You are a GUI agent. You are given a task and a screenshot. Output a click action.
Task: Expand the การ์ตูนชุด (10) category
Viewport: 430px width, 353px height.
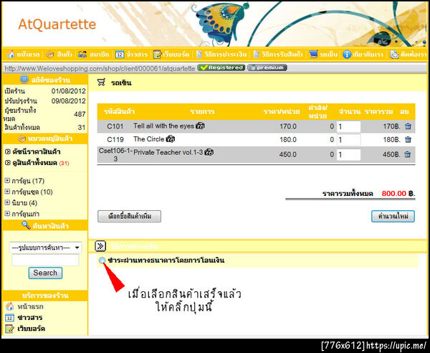pyautogui.click(x=7, y=192)
